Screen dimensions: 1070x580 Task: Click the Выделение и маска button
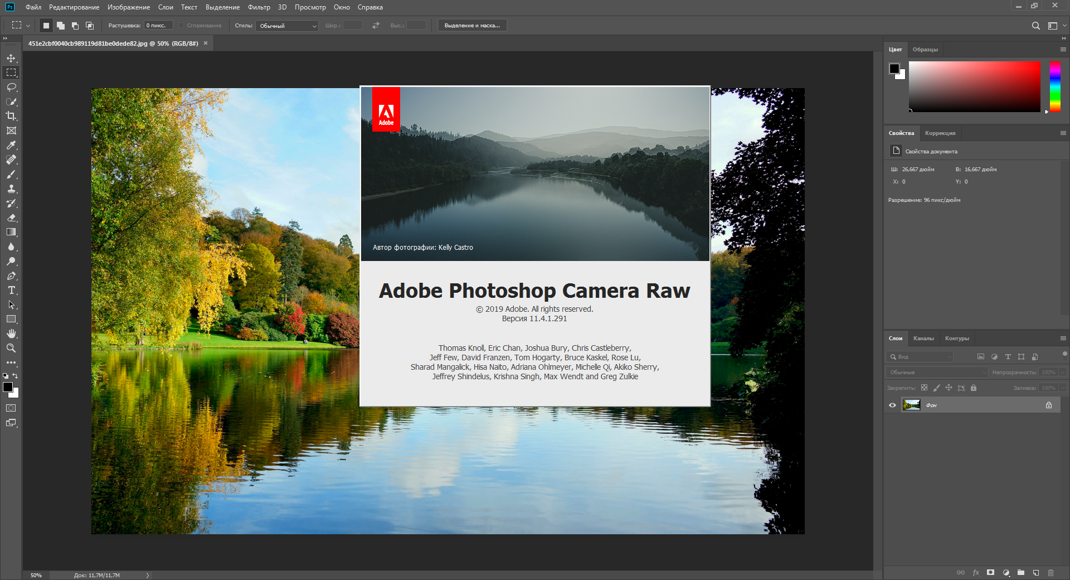click(x=472, y=26)
